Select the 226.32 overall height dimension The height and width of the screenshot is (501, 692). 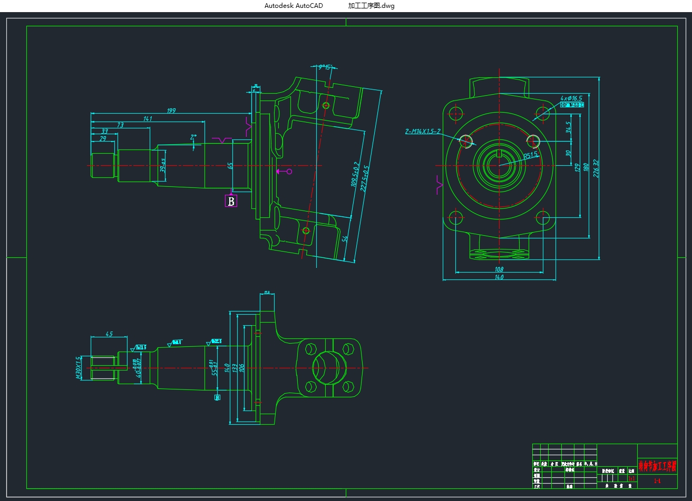click(x=596, y=168)
